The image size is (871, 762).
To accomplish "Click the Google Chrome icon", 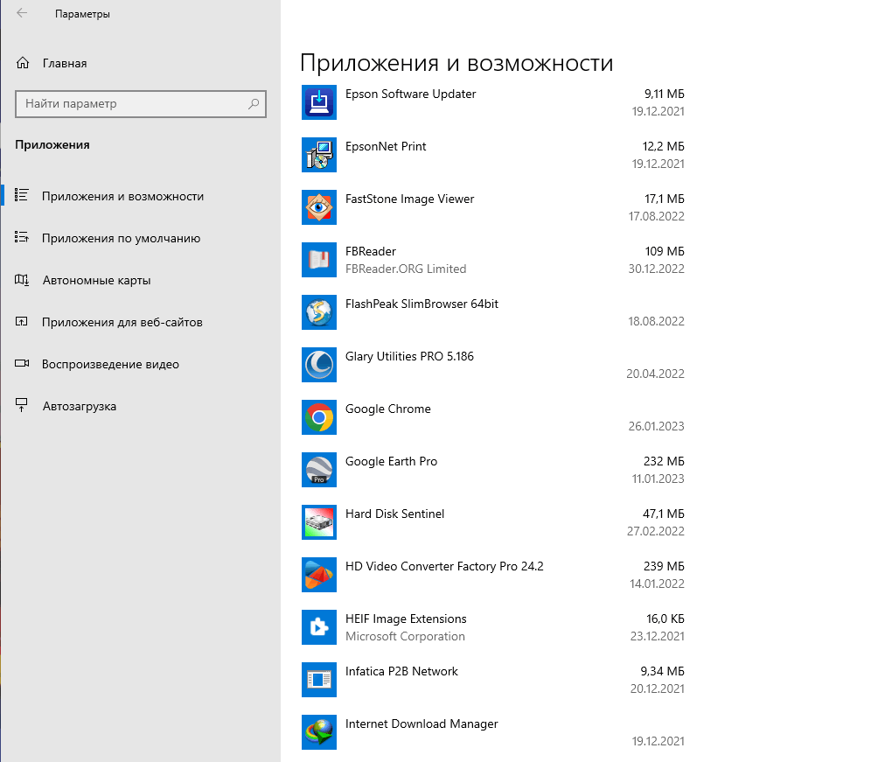I will click(319, 417).
